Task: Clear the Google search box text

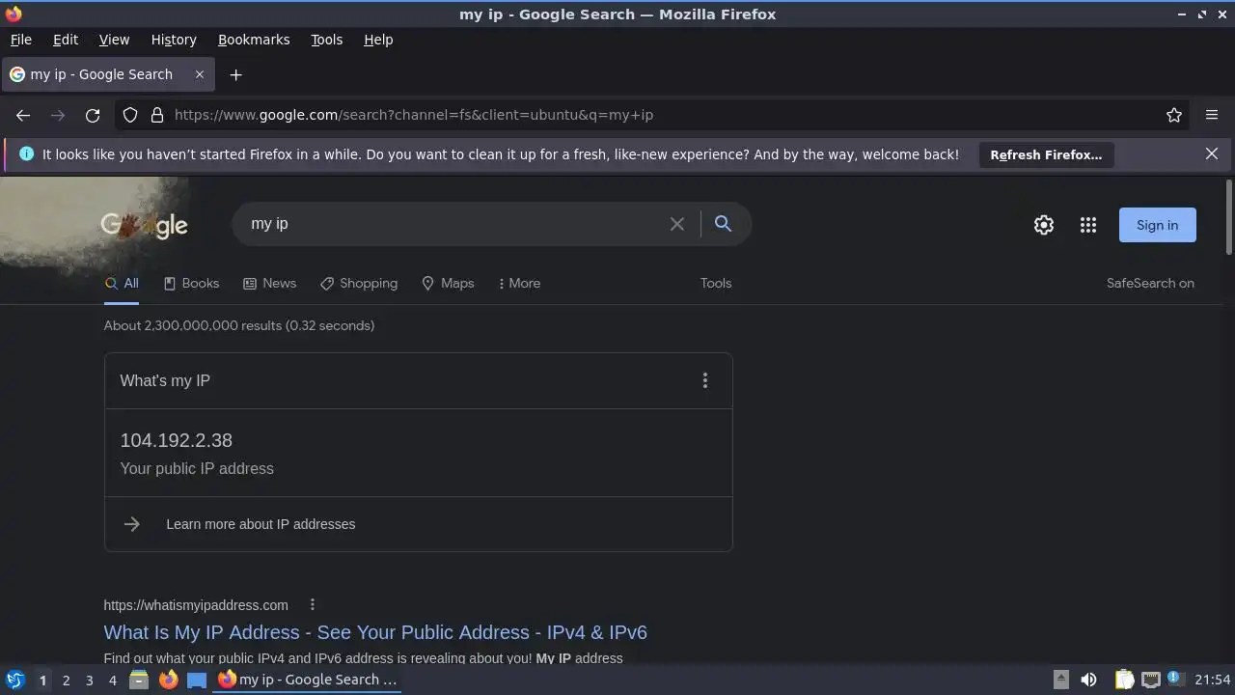Action: (x=677, y=224)
